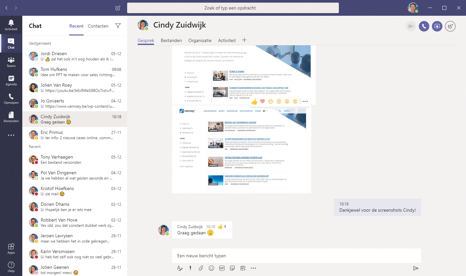
Task: React with the sad emoji on the image
Action: coord(287,101)
